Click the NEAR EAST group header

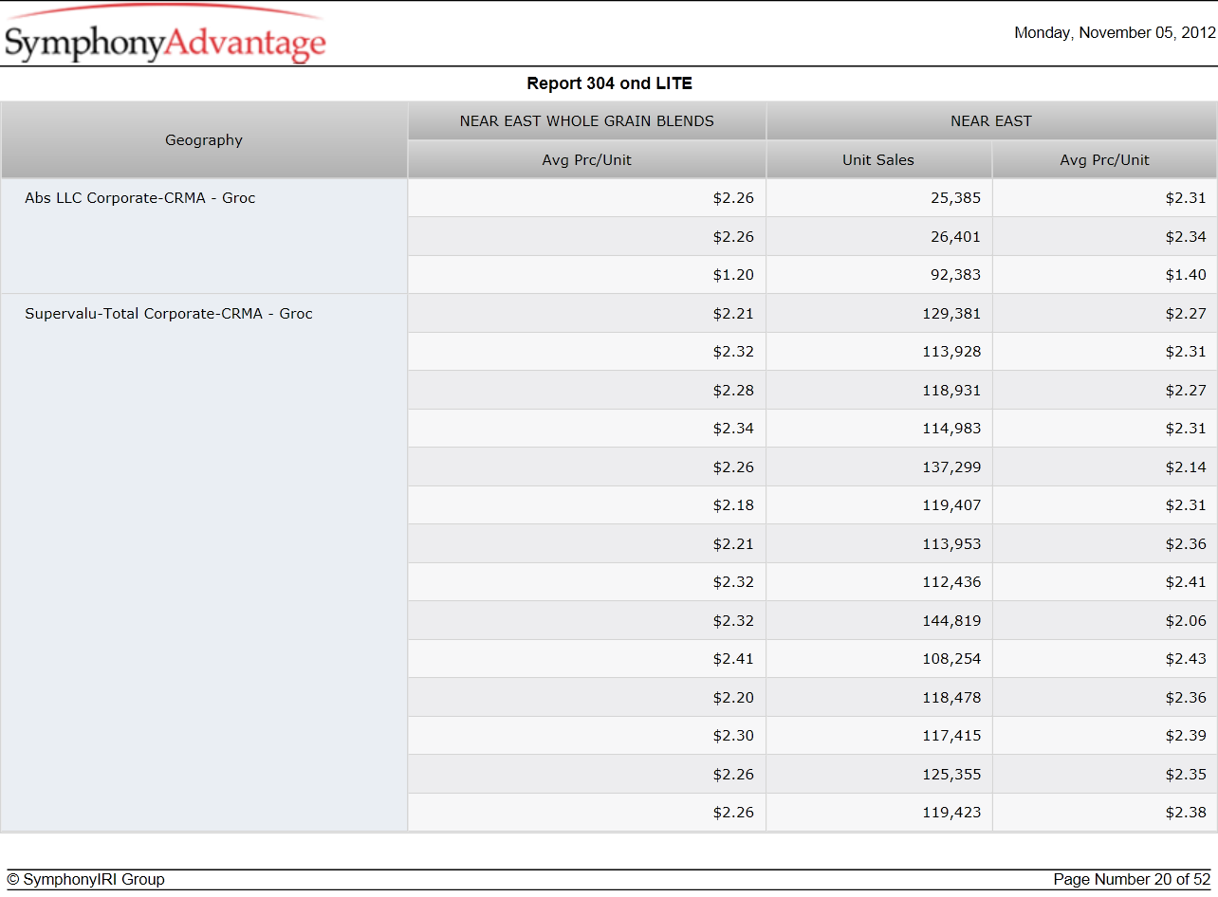[x=991, y=121]
